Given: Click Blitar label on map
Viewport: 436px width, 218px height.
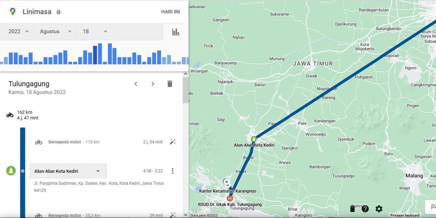Looking at the screenshot, I should point(292,209).
